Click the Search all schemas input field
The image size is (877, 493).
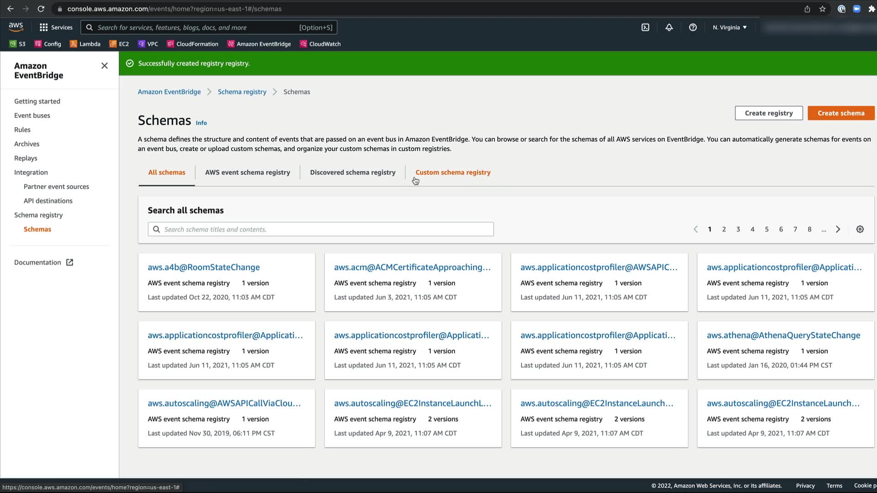click(321, 229)
